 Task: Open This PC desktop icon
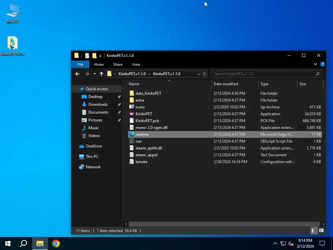click(13, 14)
